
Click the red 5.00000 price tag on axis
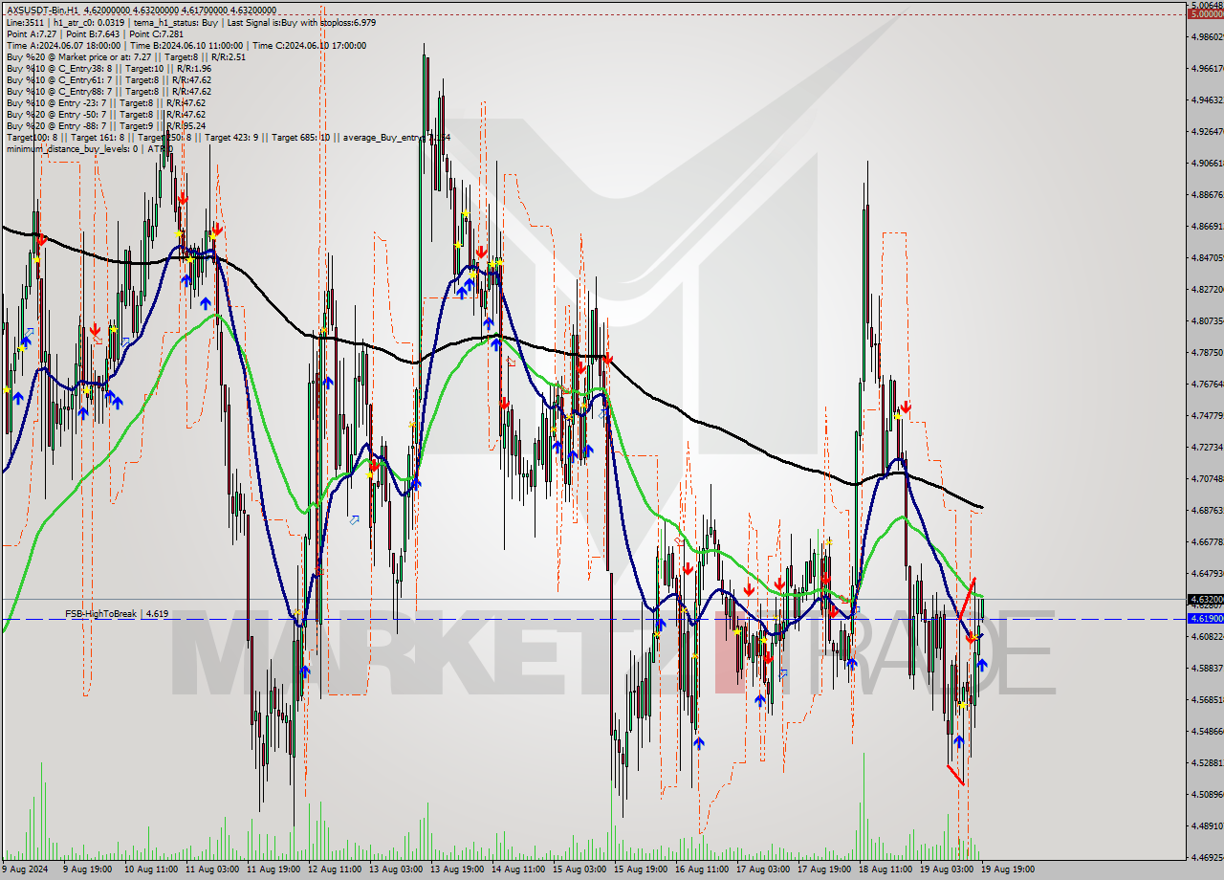1205,14
